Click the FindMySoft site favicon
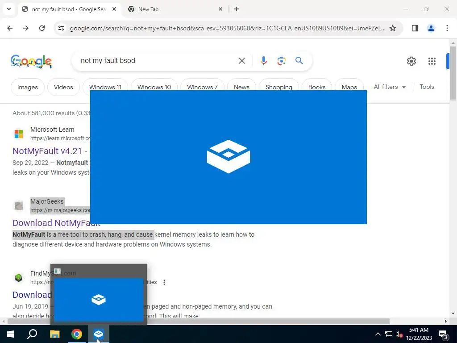The width and height of the screenshot is (457, 343). click(x=19, y=278)
